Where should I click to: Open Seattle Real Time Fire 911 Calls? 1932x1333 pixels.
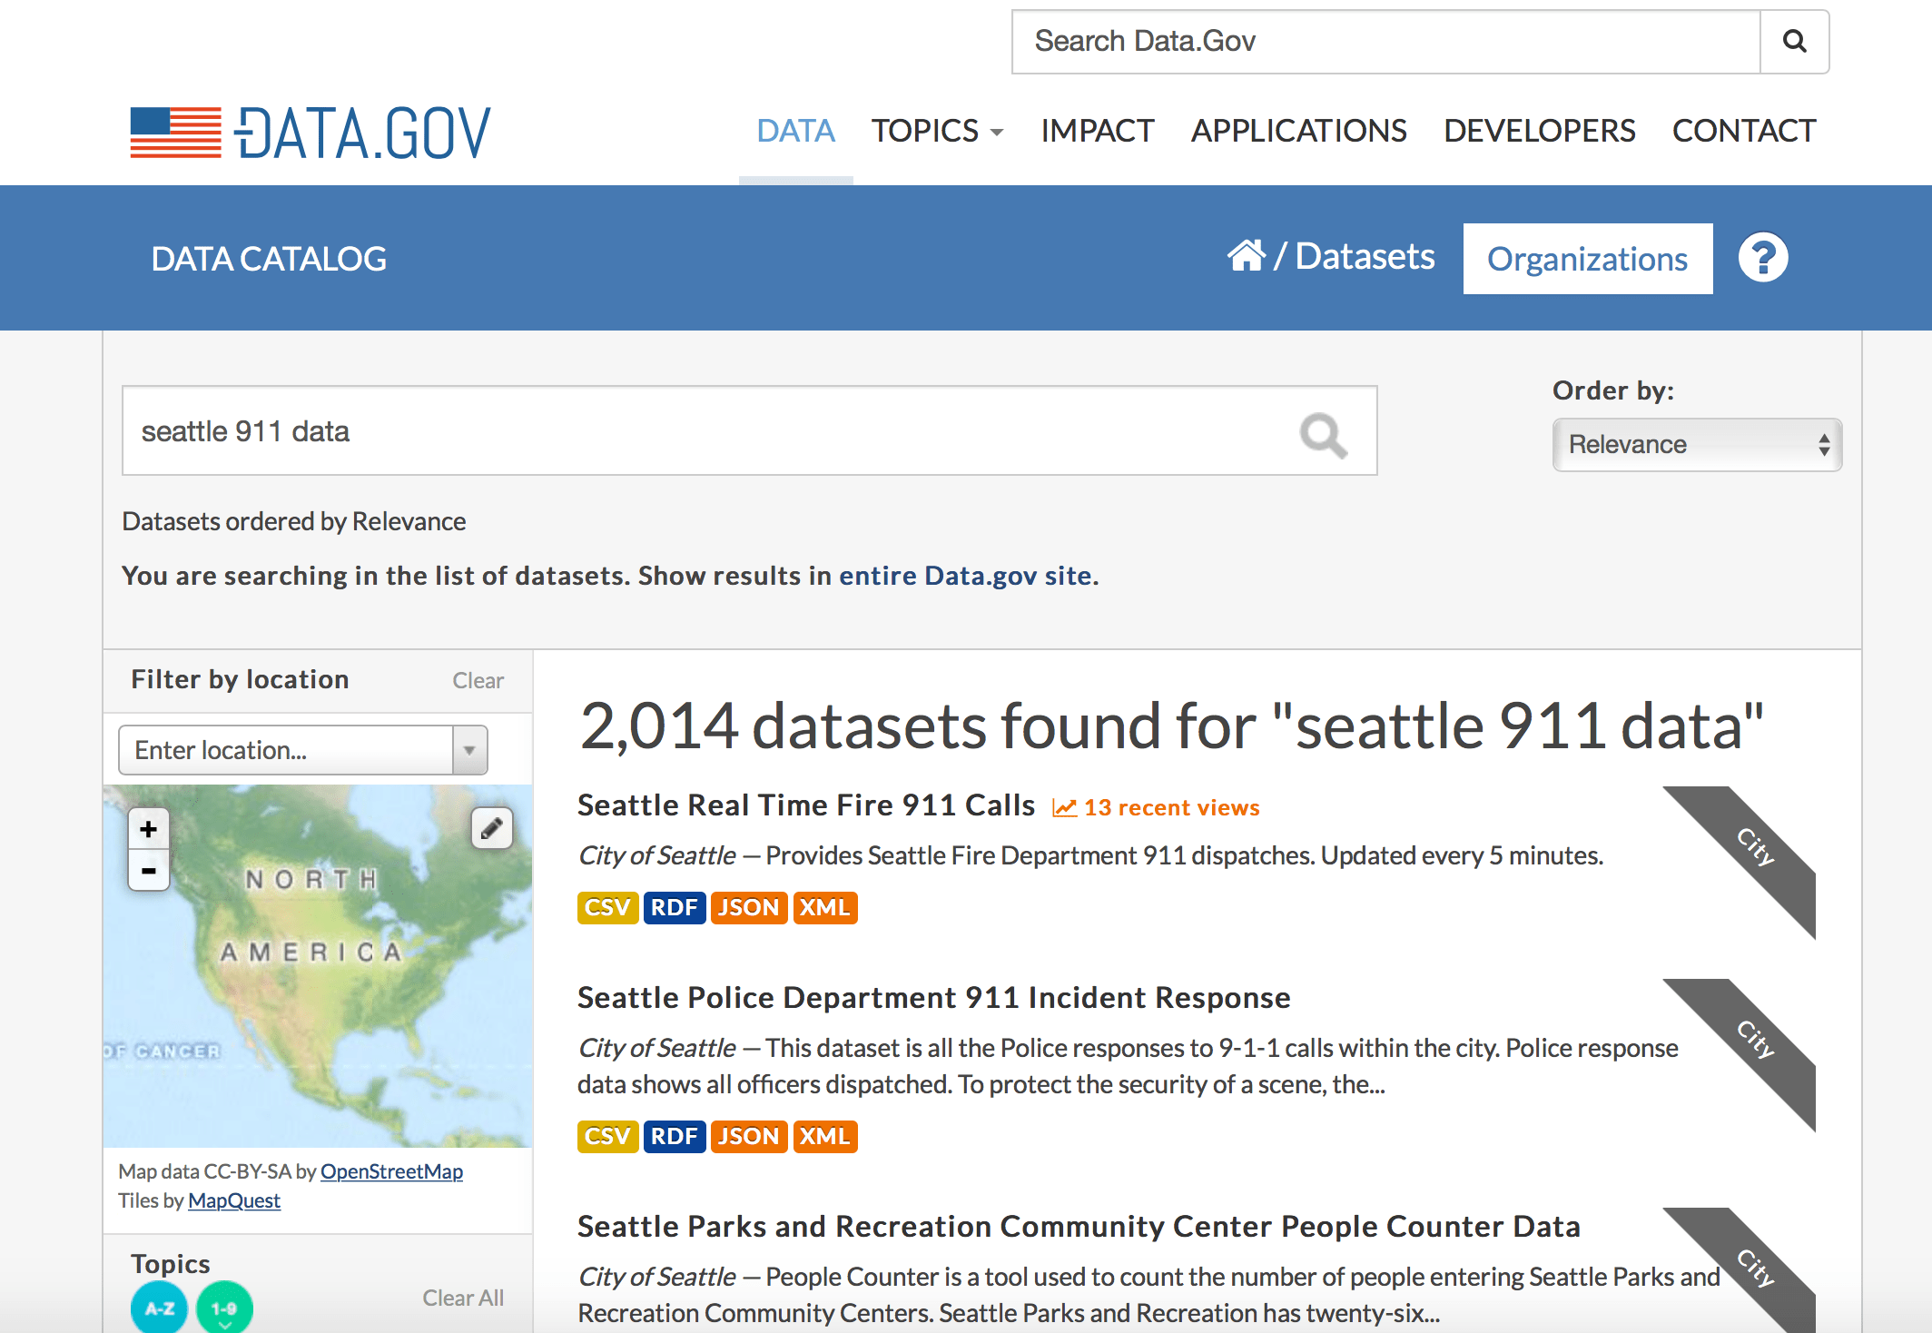(x=805, y=805)
